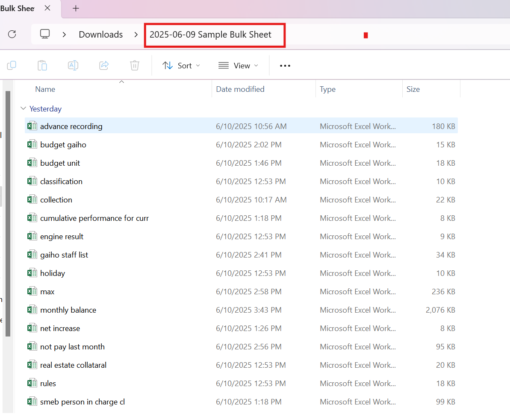Image resolution: width=510 pixels, height=419 pixels.
Task: Sort files by Date modified column
Action: point(240,89)
